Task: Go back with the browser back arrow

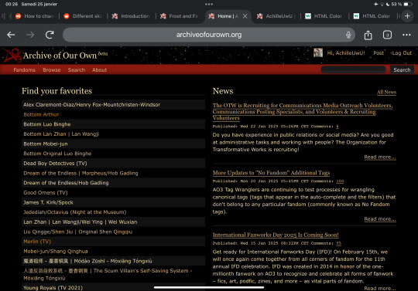Action: pos(11,35)
